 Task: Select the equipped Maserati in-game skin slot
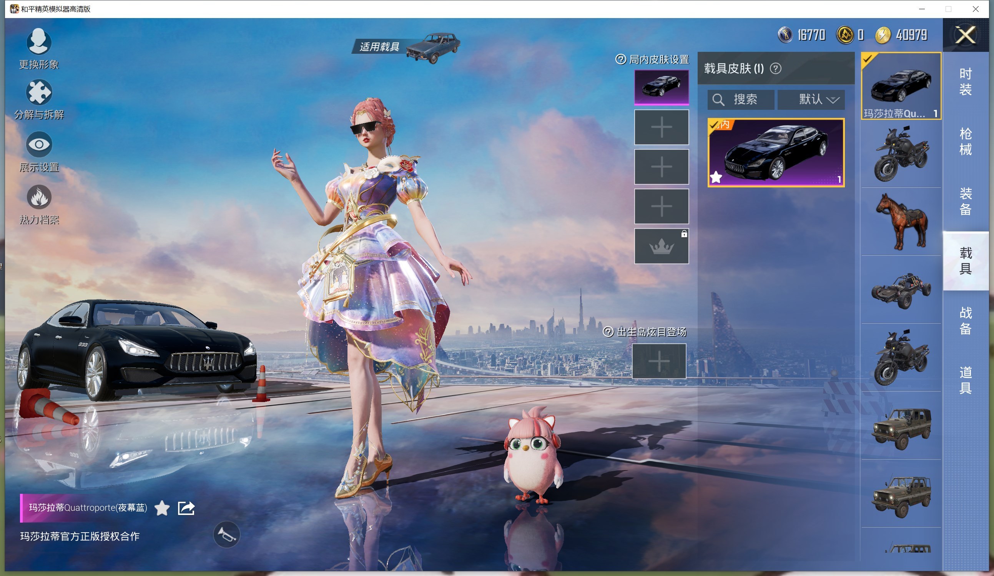click(662, 87)
